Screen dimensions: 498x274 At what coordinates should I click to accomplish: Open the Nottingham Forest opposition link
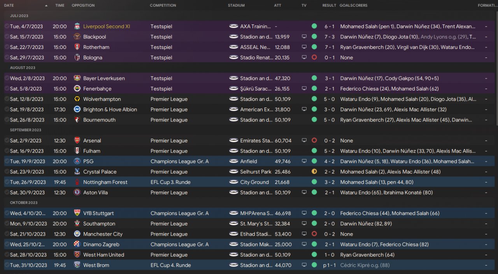tap(105, 182)
